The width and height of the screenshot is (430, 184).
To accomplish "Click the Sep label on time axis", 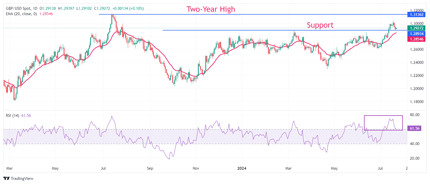I will (x=150, y=168).
